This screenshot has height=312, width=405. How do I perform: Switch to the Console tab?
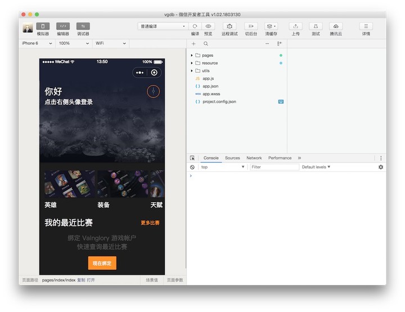[211, 158]
